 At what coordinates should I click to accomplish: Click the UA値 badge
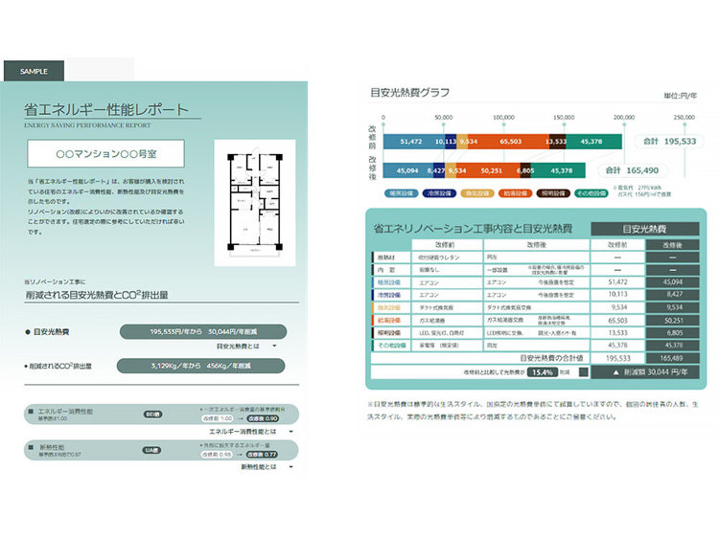[151, 451]
